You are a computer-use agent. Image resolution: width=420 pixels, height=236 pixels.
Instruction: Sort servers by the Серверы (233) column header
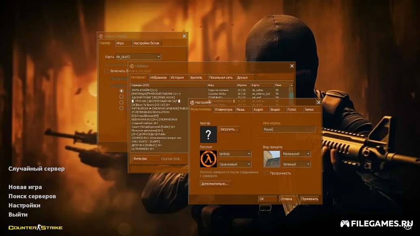tap(168, 85)
